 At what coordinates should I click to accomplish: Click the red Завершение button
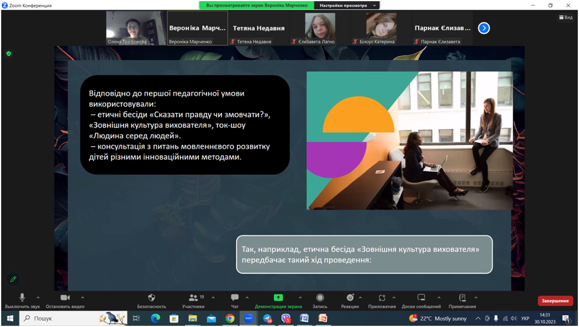[x=555, y=301]
